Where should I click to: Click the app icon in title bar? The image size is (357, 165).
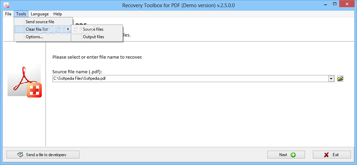pos(6,5)
